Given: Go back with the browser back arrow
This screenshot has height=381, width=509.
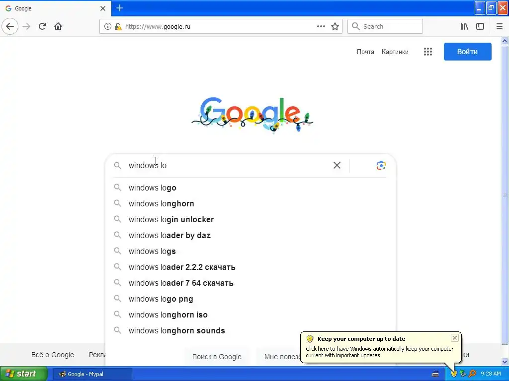Looking at the screenshot, I should point(10,26).
